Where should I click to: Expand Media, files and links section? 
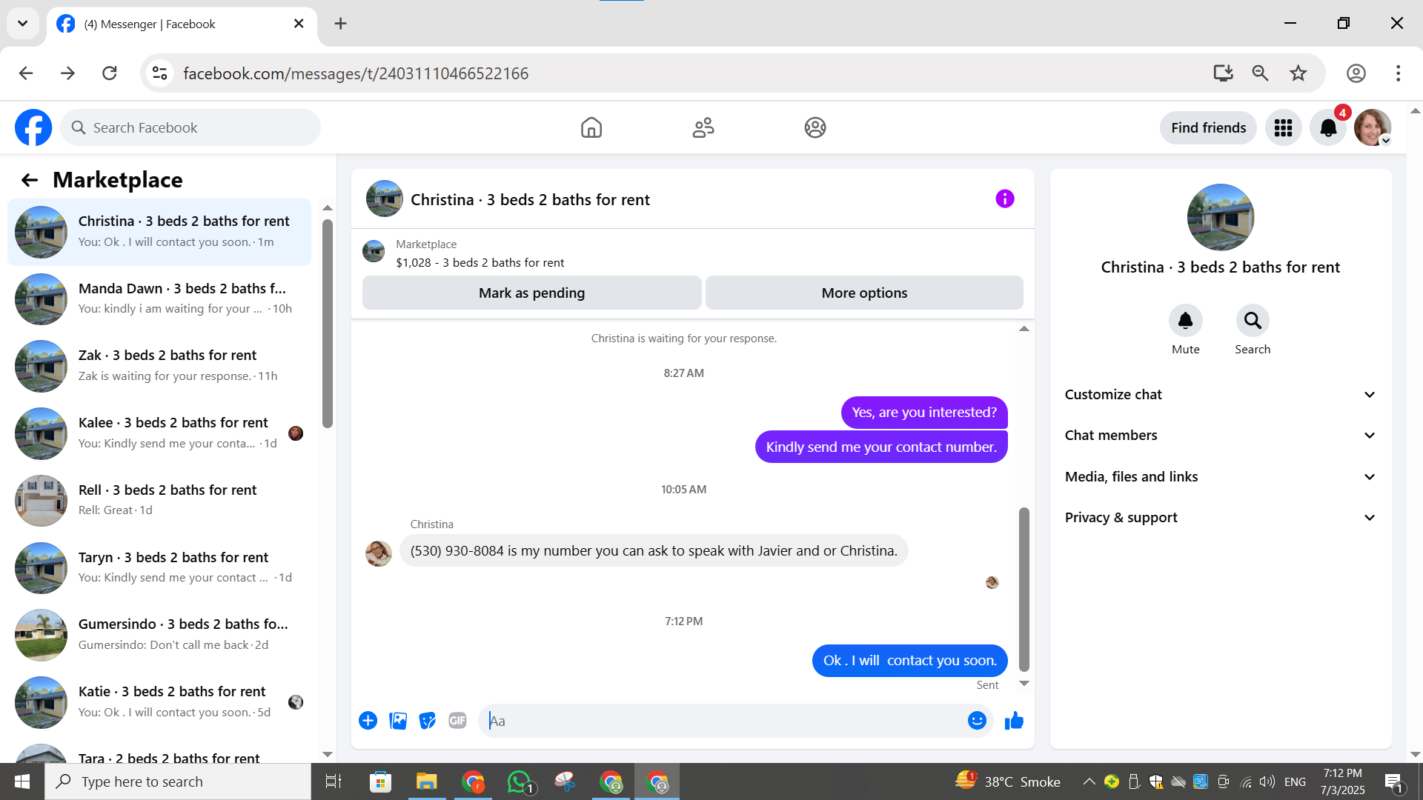pos(1220,477)
